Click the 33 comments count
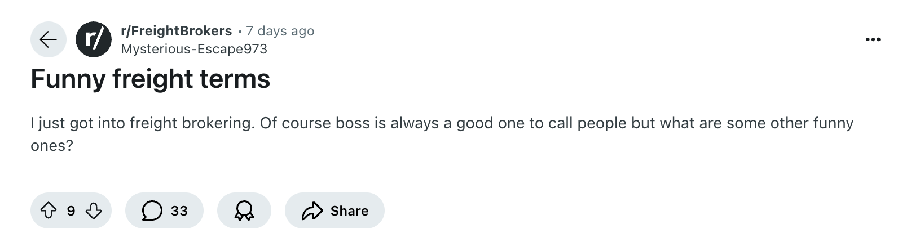This screenshot has height=242, width=898. (x=179, y=210)
